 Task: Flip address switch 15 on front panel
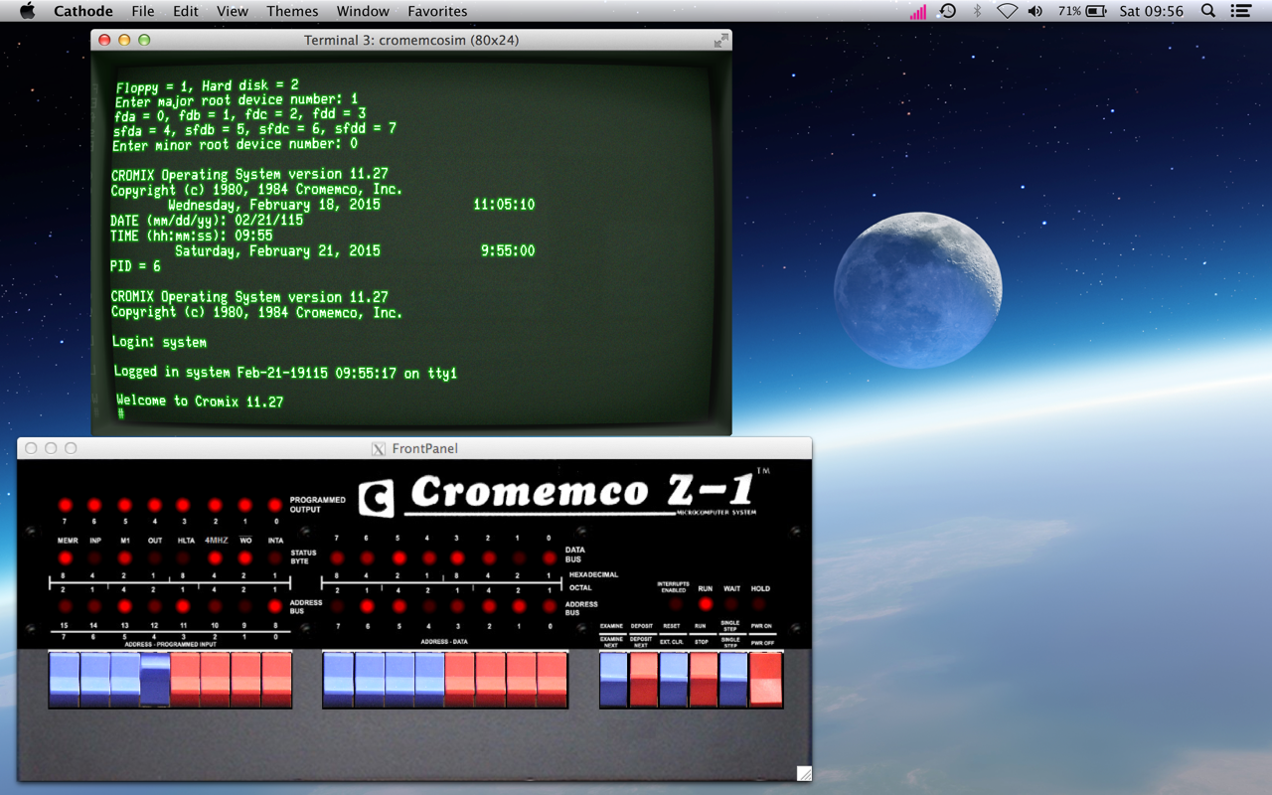(64, 680)
